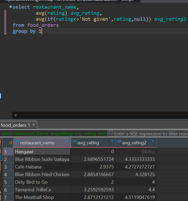Click the 'Not given' string literal in editor
This screenshot has height=201, width=188.
(95, 19)
